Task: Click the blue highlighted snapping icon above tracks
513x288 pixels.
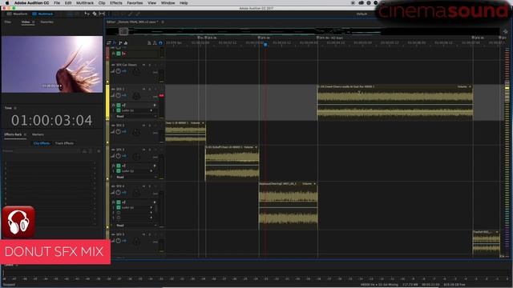Action: tap(160, 42)
